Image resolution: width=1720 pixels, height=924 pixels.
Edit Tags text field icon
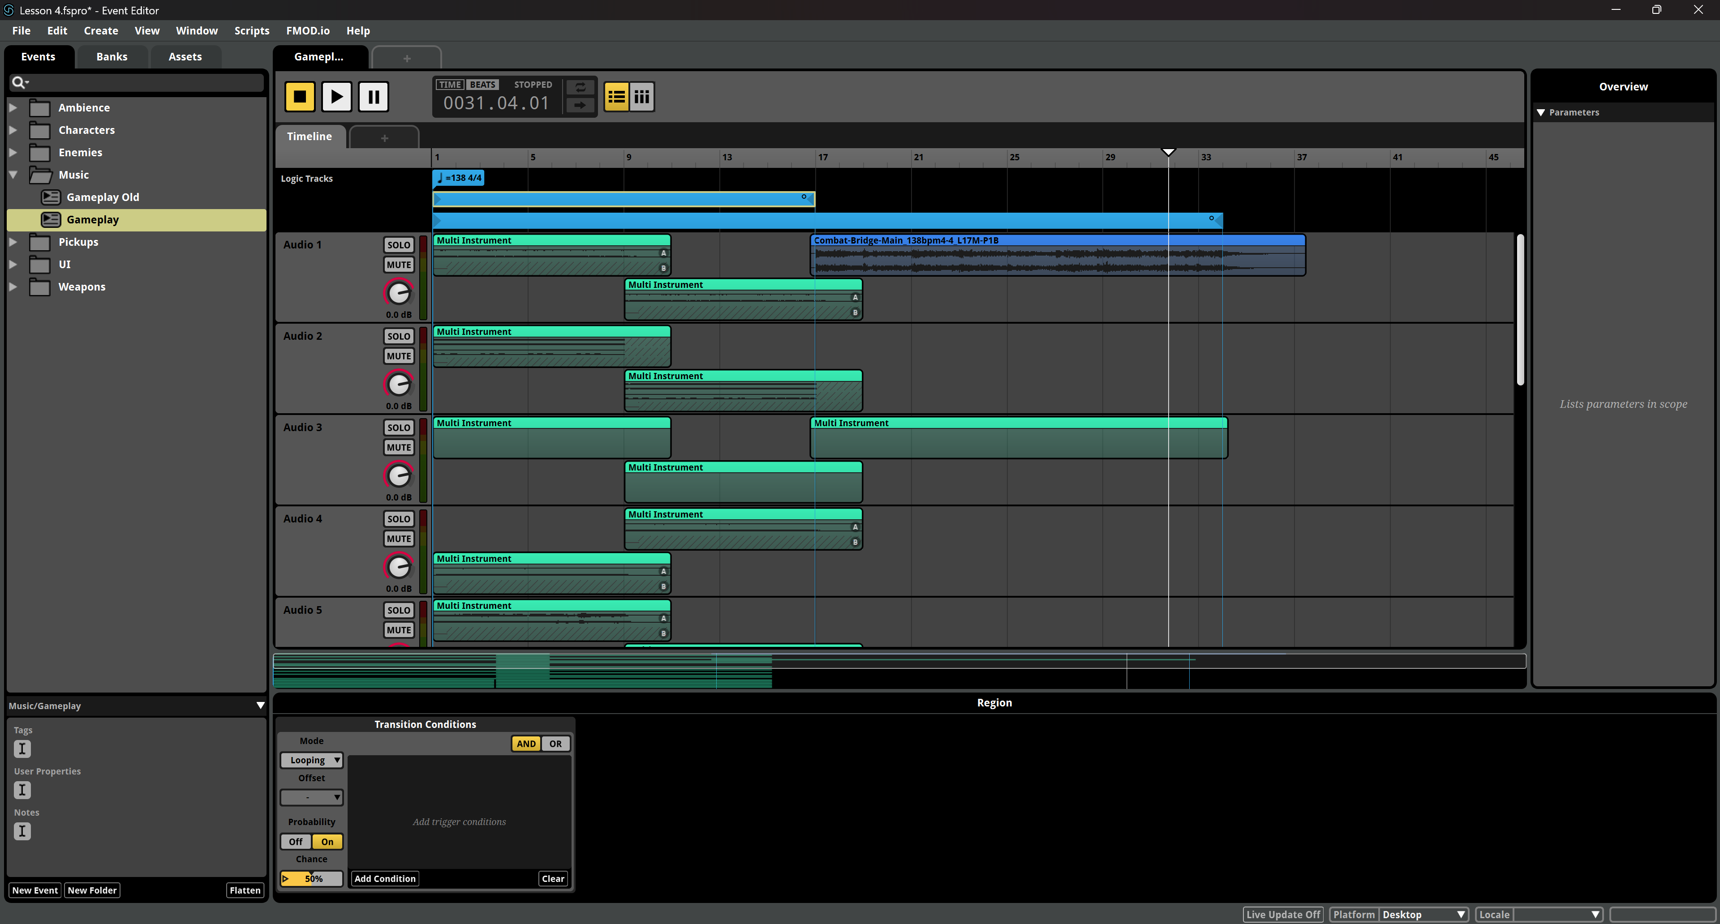(x=22, y=749)
